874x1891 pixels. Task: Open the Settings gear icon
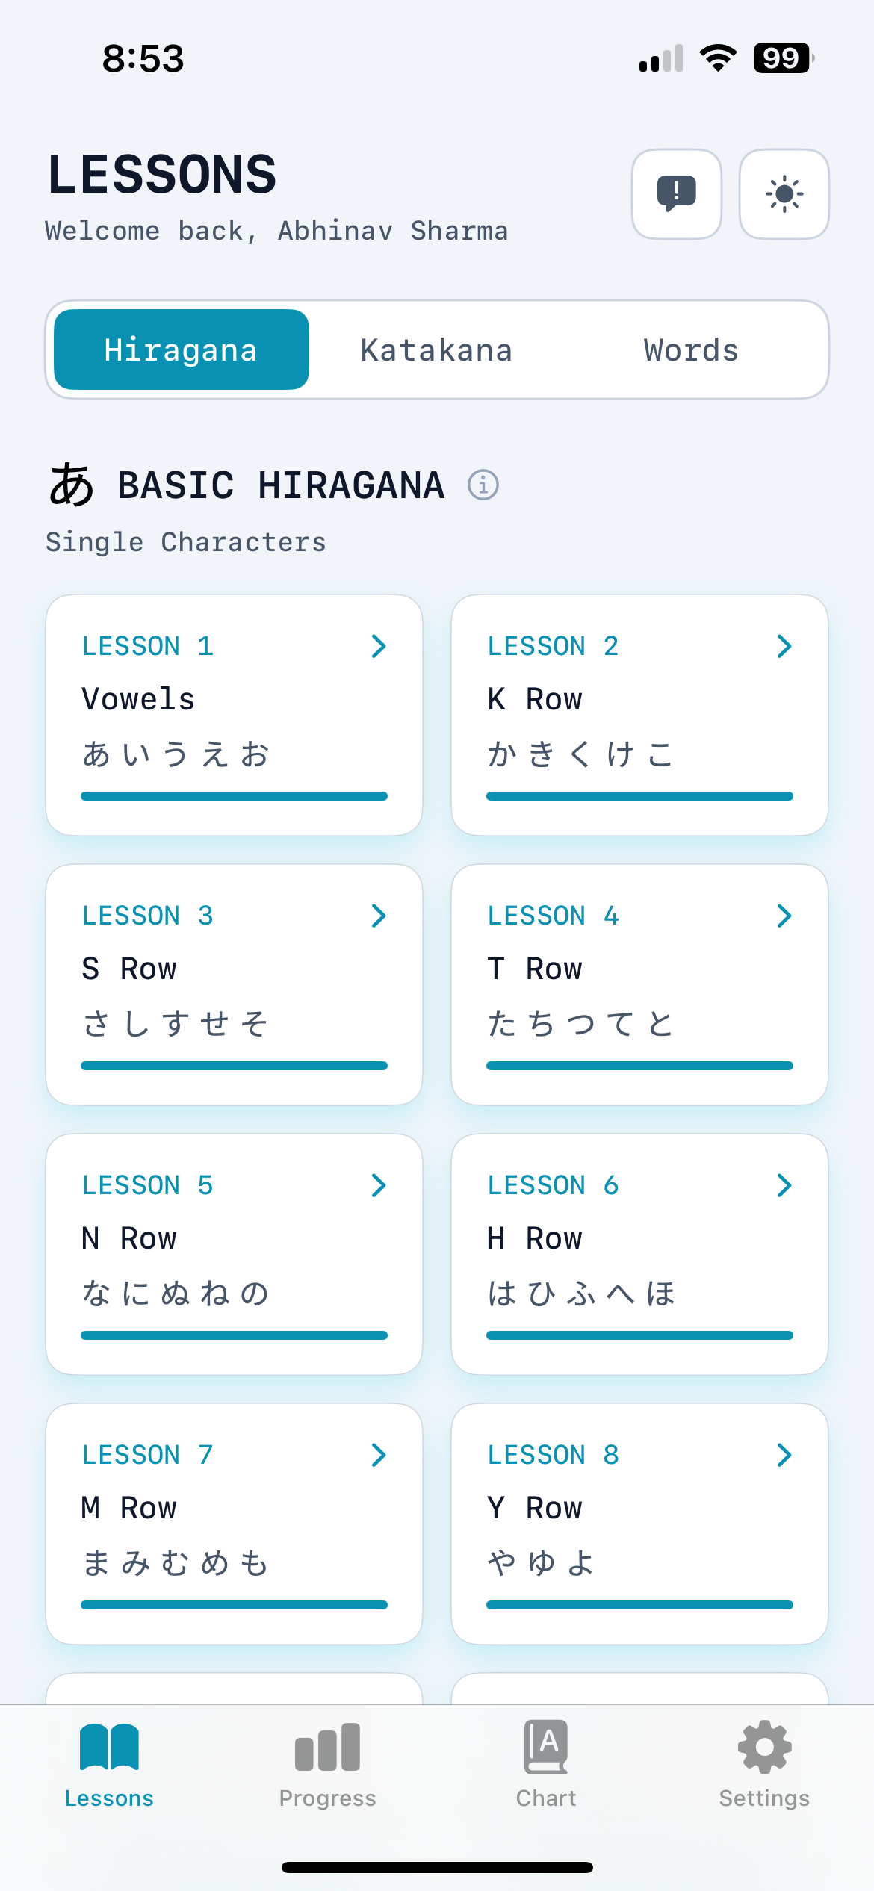(x=764, y=1747)
